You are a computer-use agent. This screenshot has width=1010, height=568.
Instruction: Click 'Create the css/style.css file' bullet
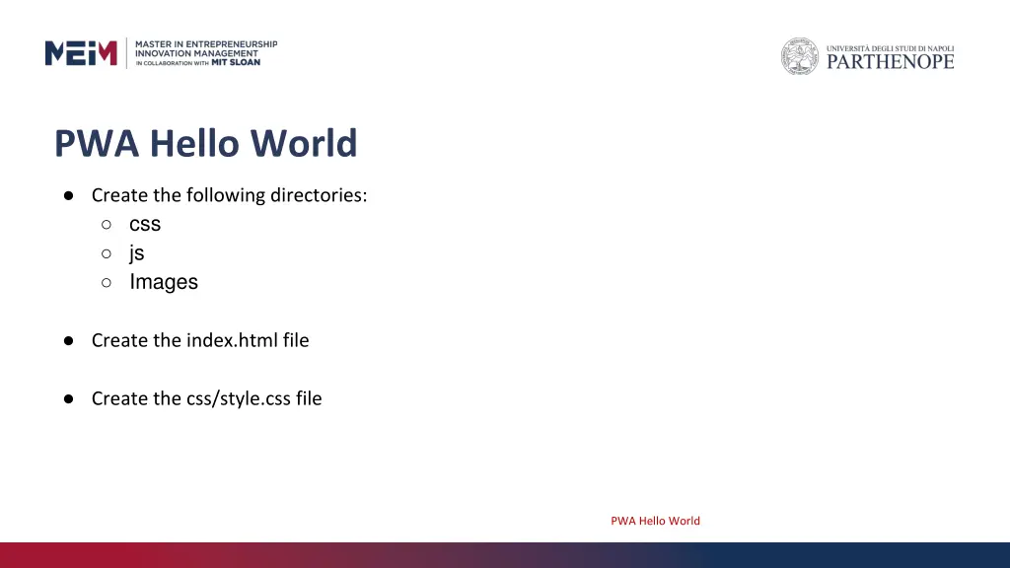207,398
